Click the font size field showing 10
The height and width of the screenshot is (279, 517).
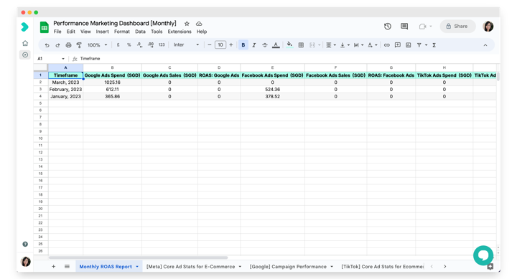point(220,45)
